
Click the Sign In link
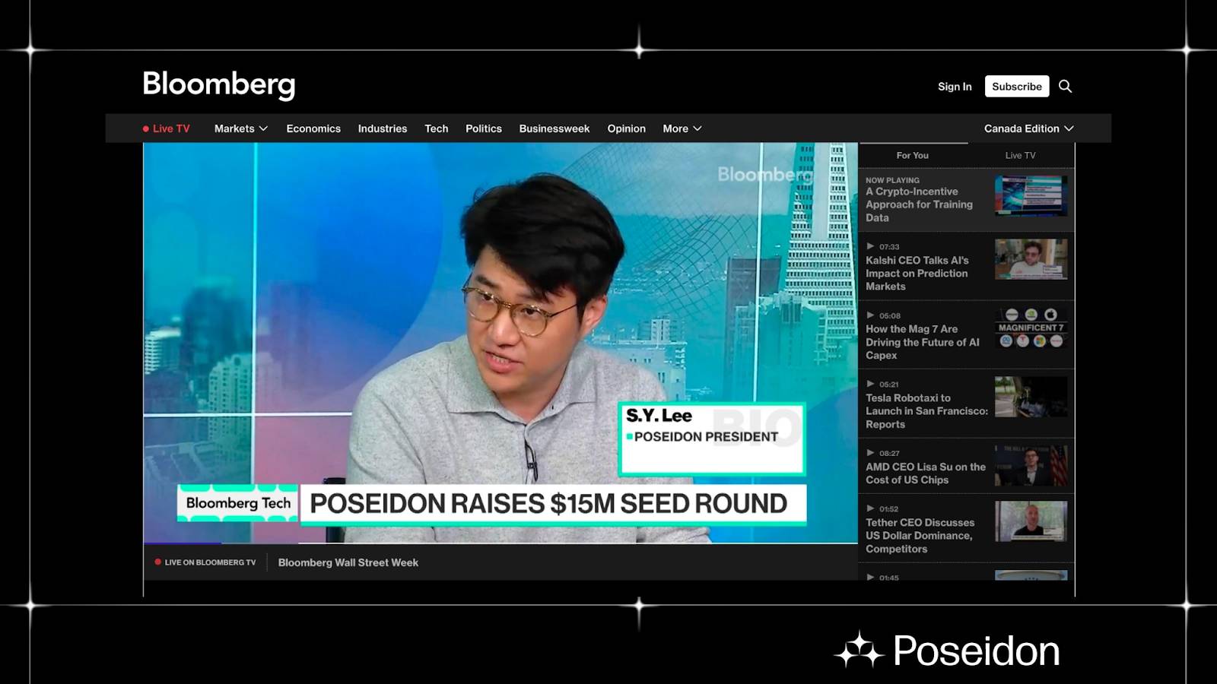tap(955, 87)
